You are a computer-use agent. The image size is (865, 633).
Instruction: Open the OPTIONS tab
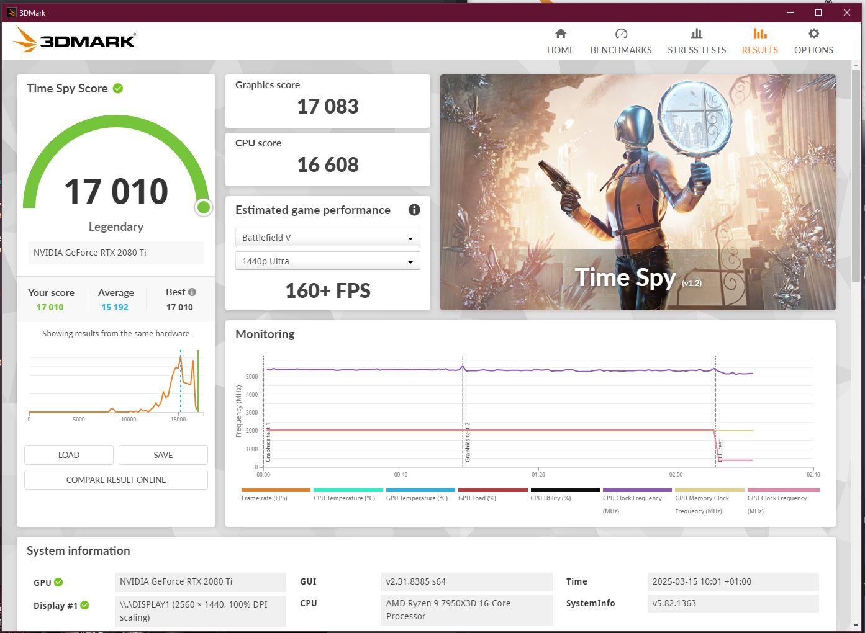coord(813,42)
